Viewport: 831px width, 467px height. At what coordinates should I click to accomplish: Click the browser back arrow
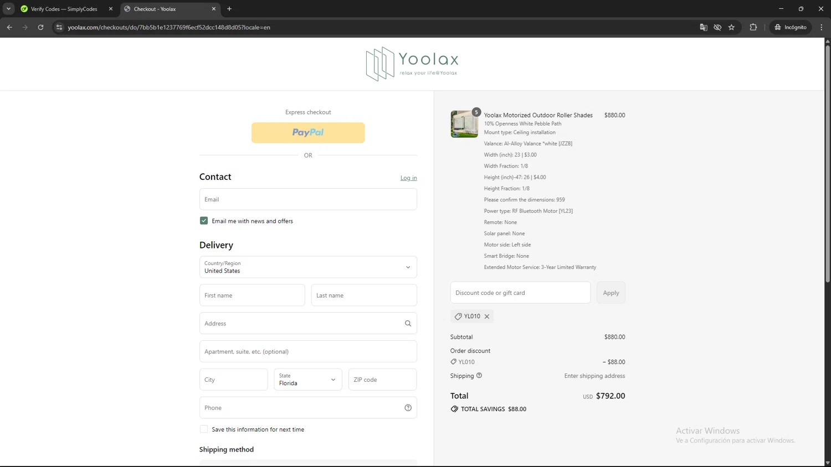[9, 27]
